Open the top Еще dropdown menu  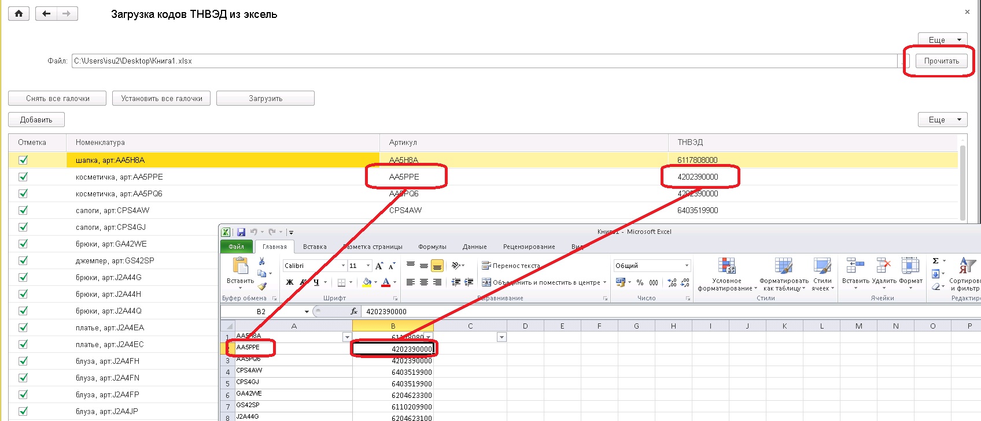942,39
